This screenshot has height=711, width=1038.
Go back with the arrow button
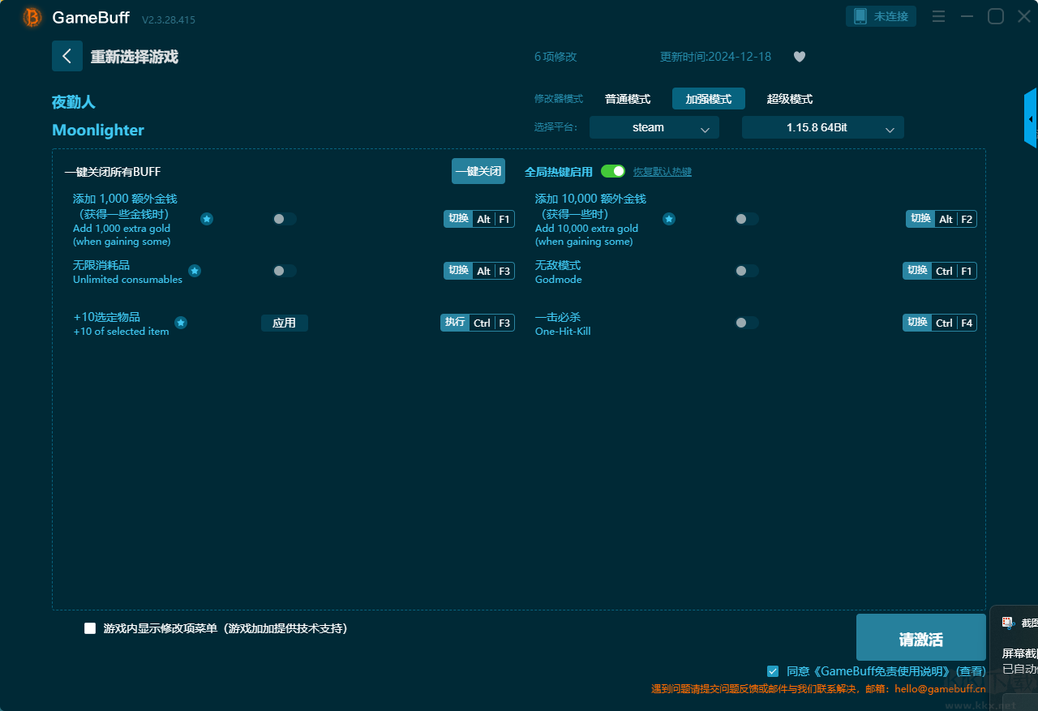click(x=67, y=56)
